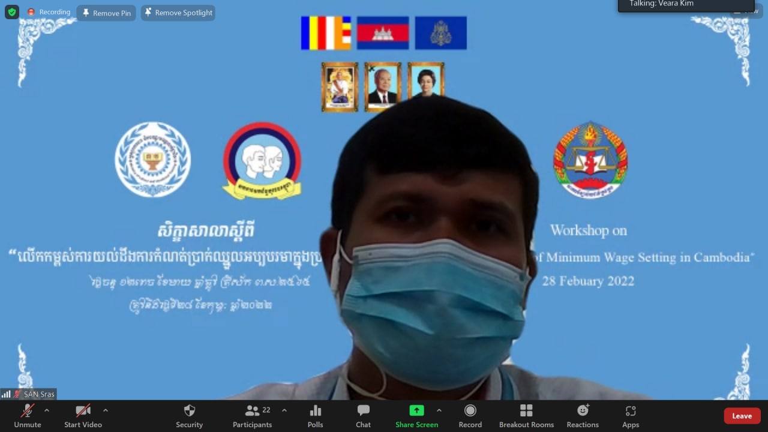Viewport: 768px width, 432px height.
Task: Open the Participants panel
Action: point(253,416)
